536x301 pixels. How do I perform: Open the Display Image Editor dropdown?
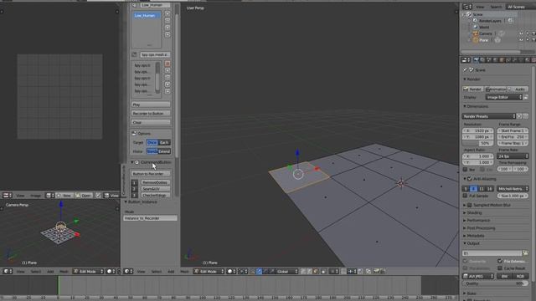pos(504,97)
